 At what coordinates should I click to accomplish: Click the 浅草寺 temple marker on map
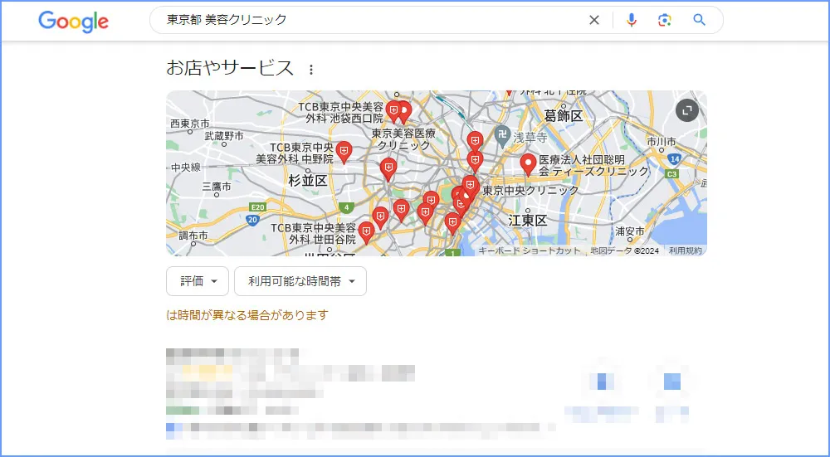click(x=502, y=135)
